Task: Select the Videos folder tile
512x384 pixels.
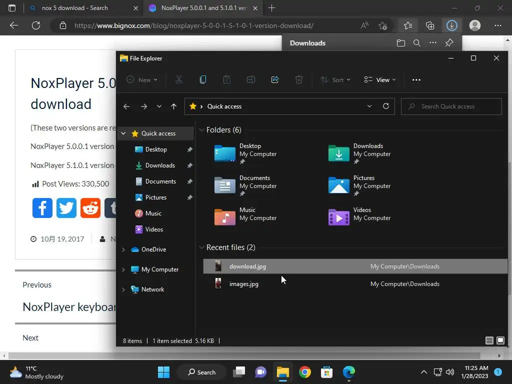Action: (359, 217)
